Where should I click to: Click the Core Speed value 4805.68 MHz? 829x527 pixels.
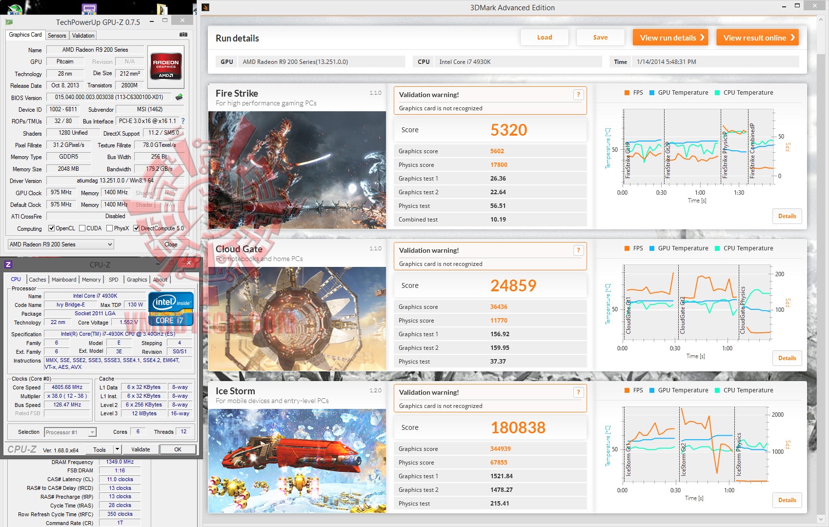point(67,387)
